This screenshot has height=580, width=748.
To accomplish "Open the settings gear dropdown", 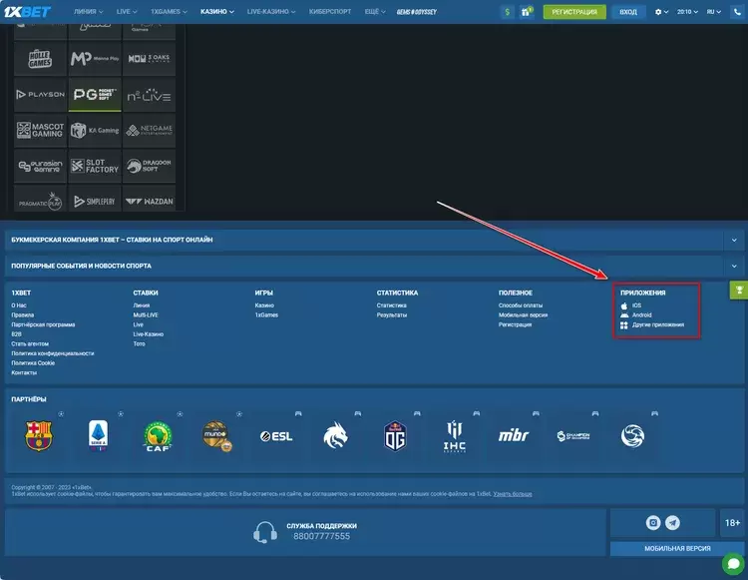I will (x=661, y=11).
